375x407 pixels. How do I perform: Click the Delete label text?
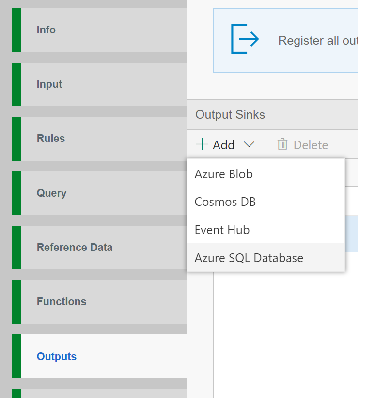click(x=311, y=145)
